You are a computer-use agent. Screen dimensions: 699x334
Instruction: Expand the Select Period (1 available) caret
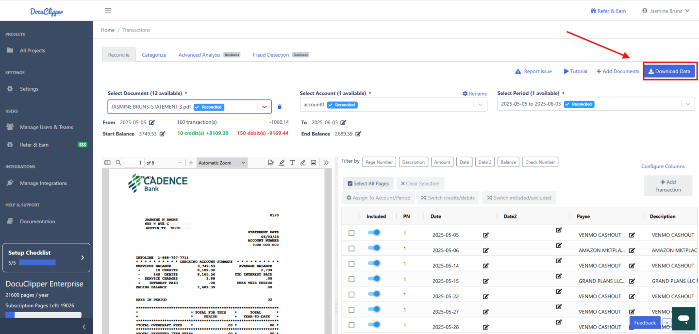point(563,93)
